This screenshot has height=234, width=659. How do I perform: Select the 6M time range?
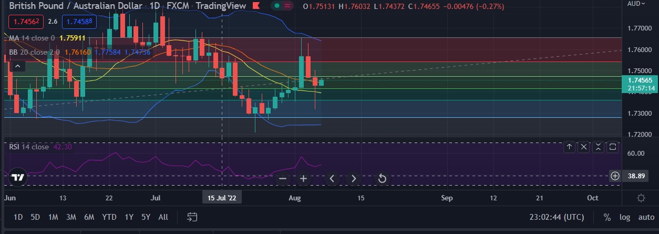point(89,217)
